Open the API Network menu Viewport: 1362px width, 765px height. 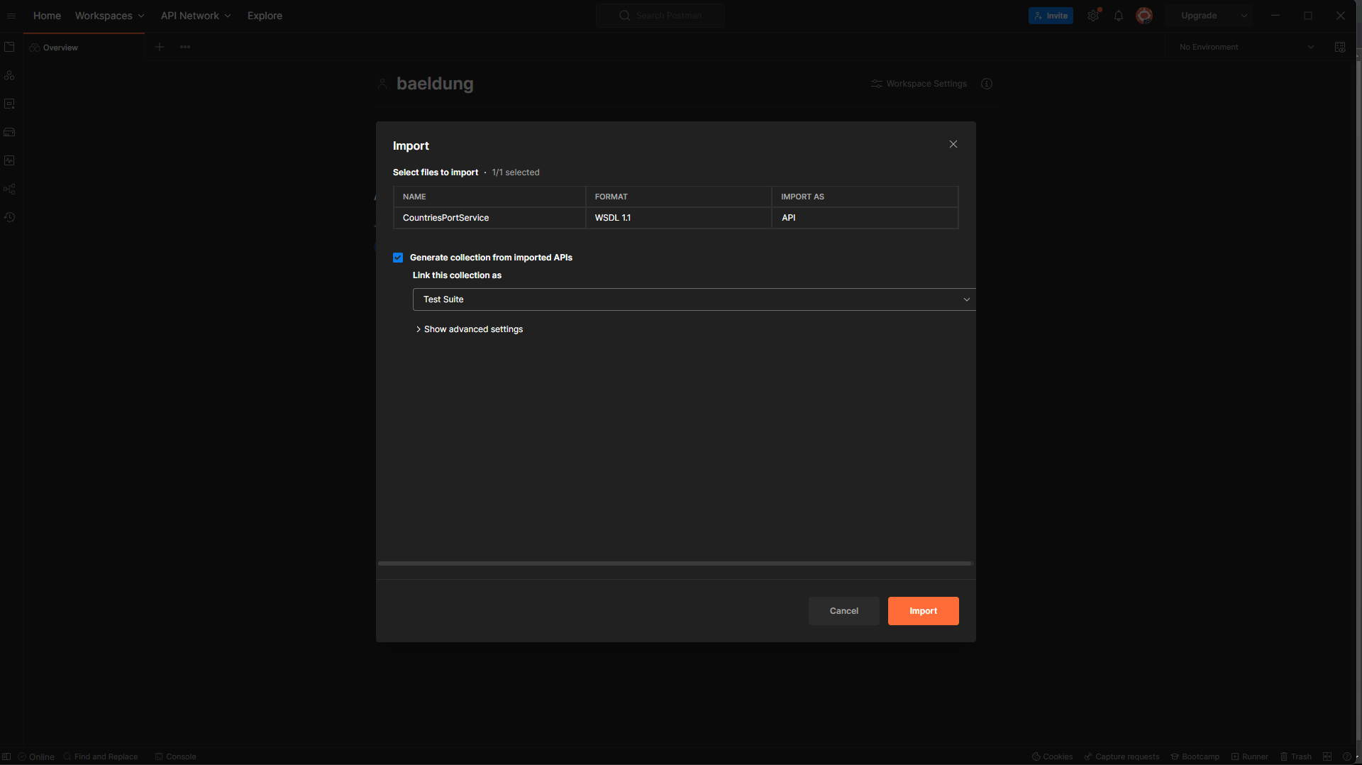click(x=195, y=16)
